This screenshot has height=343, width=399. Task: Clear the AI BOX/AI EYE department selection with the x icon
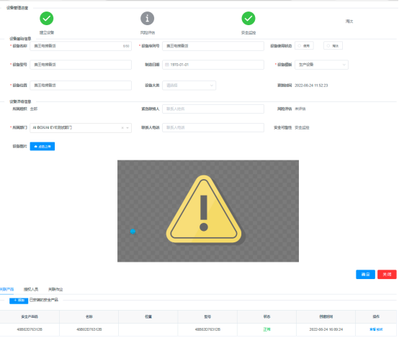tap(122, 128)
